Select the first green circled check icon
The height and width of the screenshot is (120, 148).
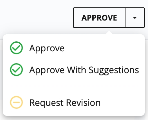coord(16,48)
